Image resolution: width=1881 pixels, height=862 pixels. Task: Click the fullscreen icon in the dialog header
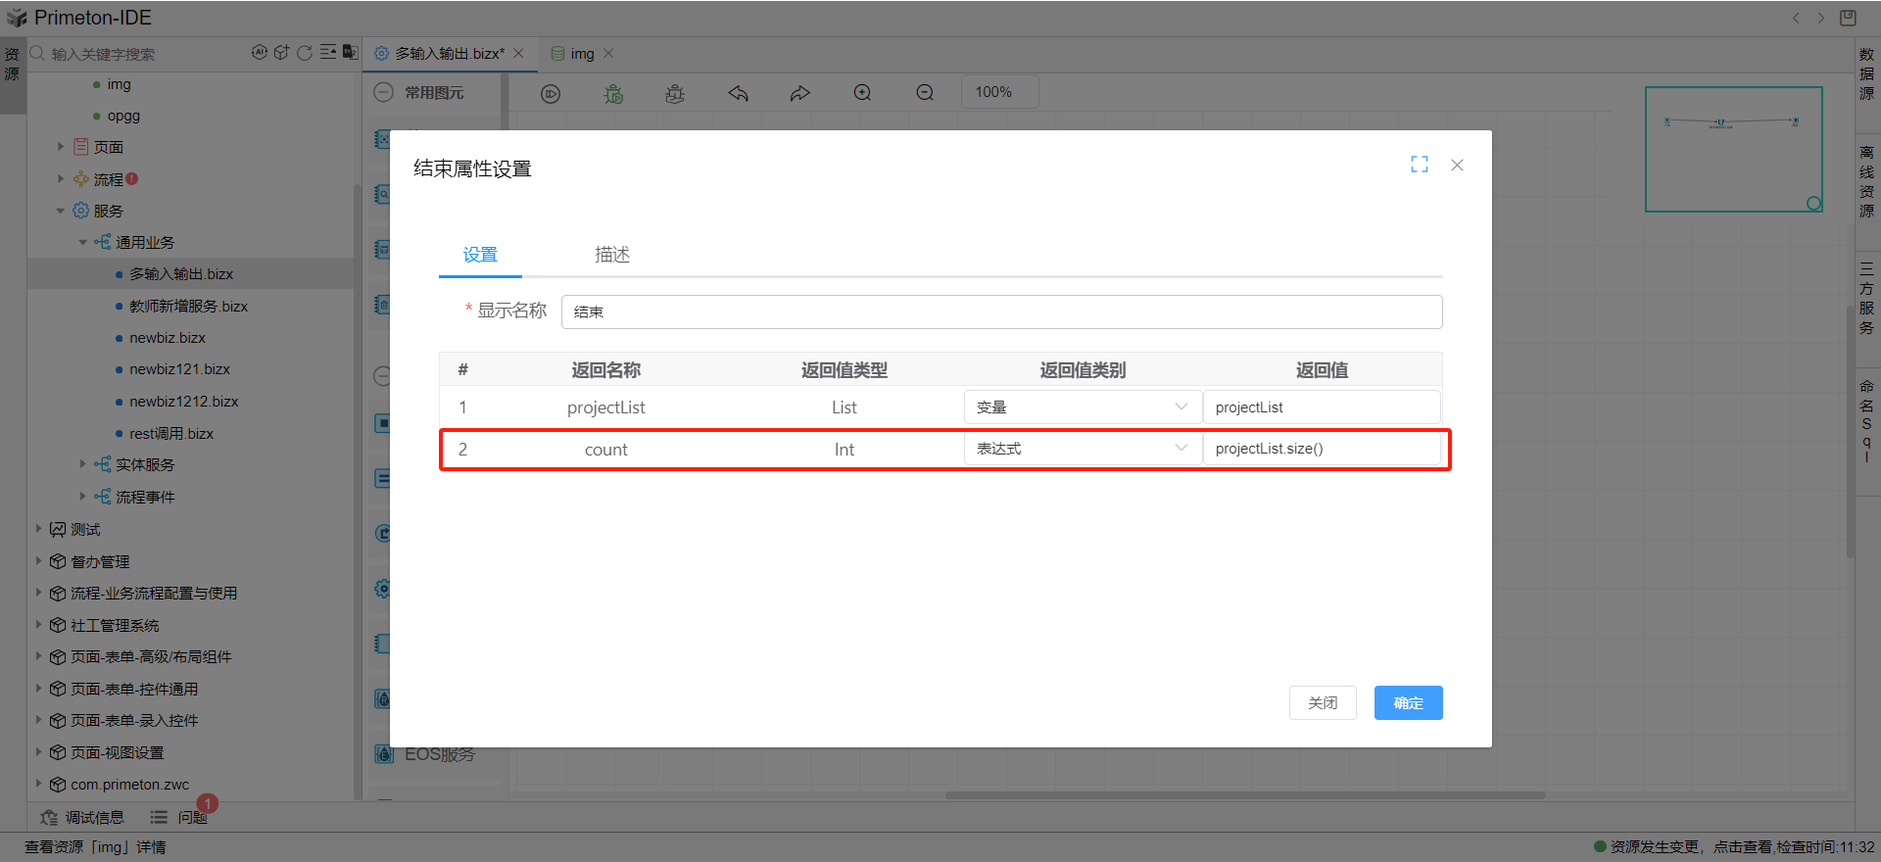coord(1419,165)
